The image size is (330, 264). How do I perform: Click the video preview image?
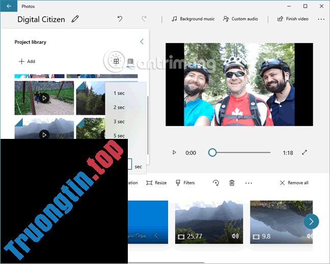point(239,85)
